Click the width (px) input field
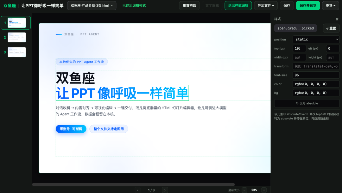Image resolution: width=342 pixels, height=193 pixels. click(x=299, y=57)
